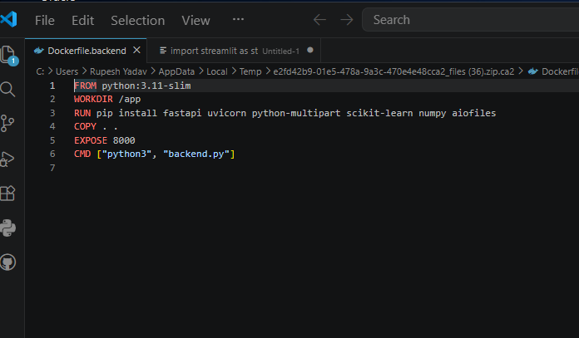
Task: Select the C: breadcrumb segment
Action: pyautogui.click(x=40, y=71)
